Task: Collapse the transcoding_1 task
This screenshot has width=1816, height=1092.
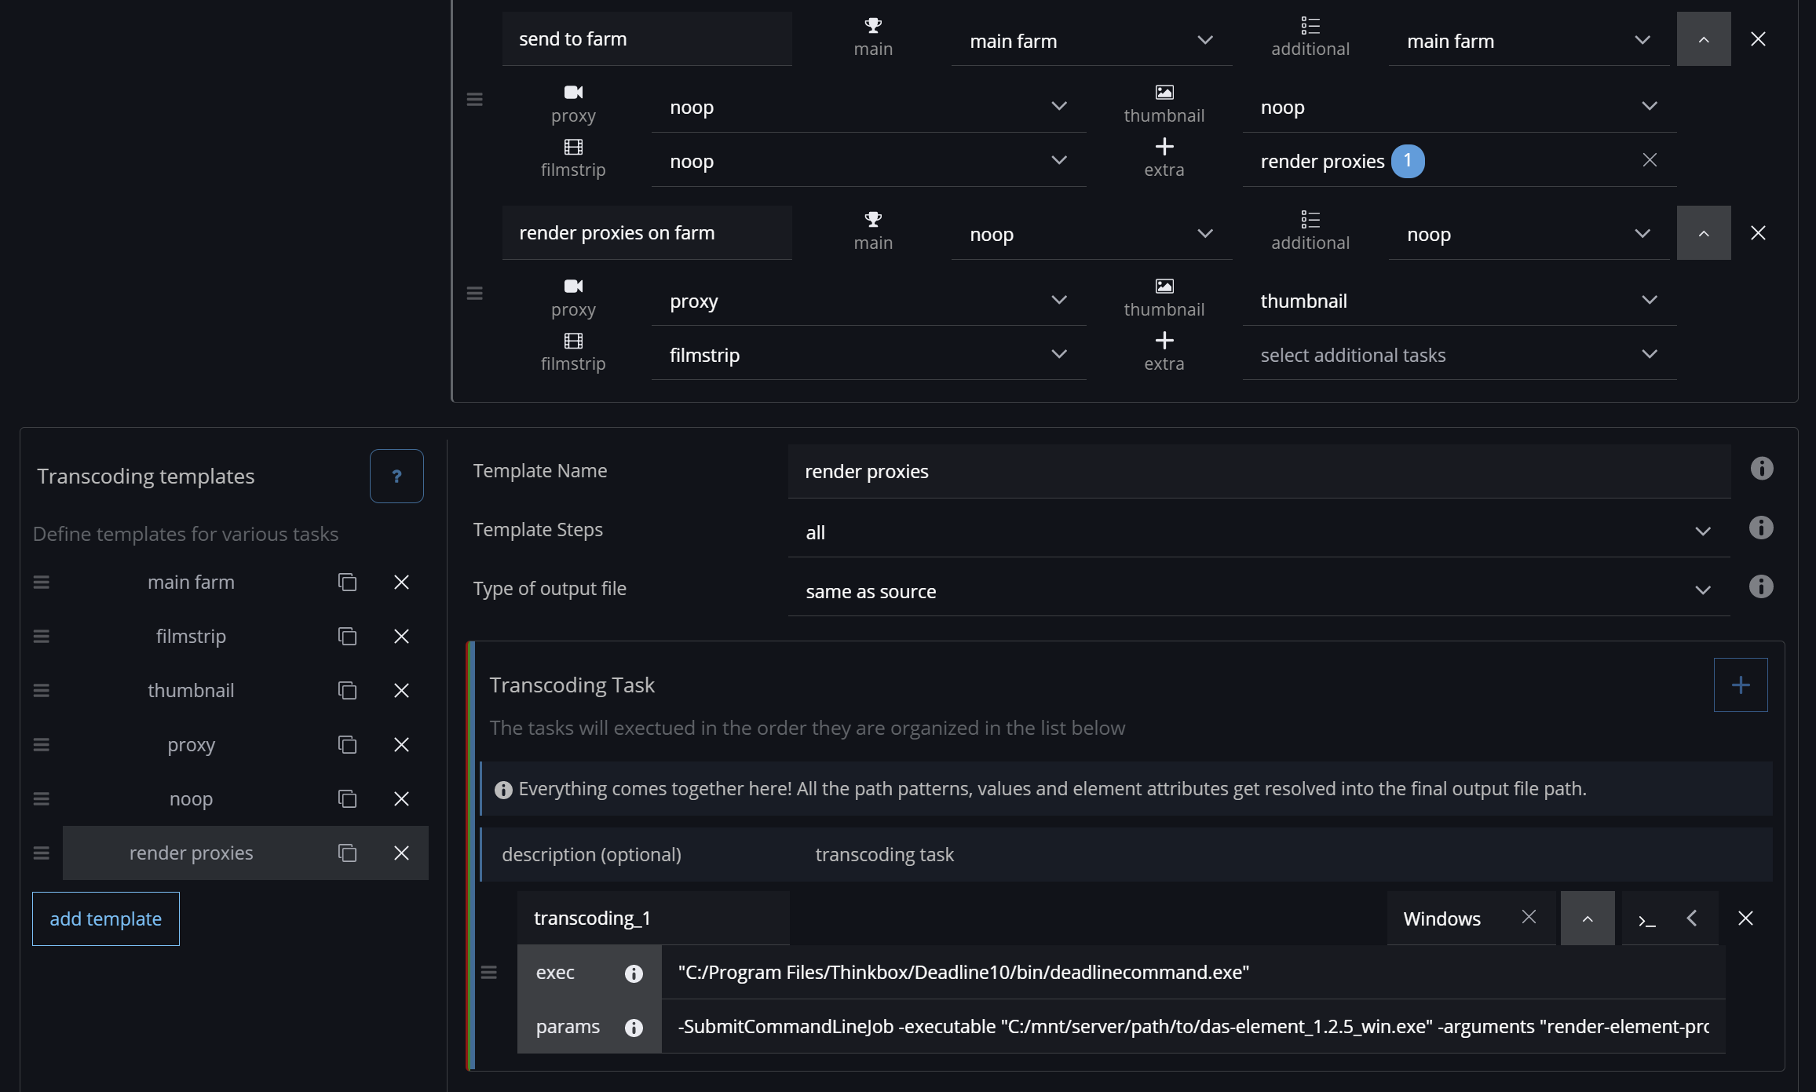Action: [1587, 919]
